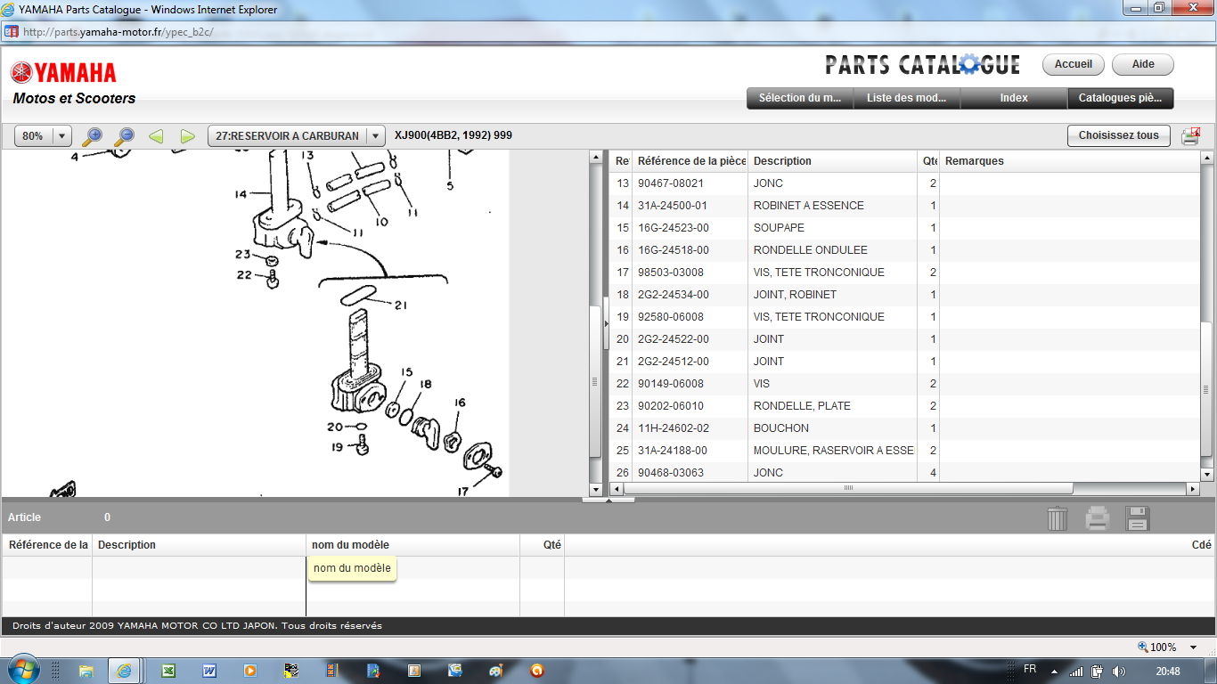Click the volume speaker tray icon
The width and height of the screenshot is (1217, 684).
tap(1119, 671)
